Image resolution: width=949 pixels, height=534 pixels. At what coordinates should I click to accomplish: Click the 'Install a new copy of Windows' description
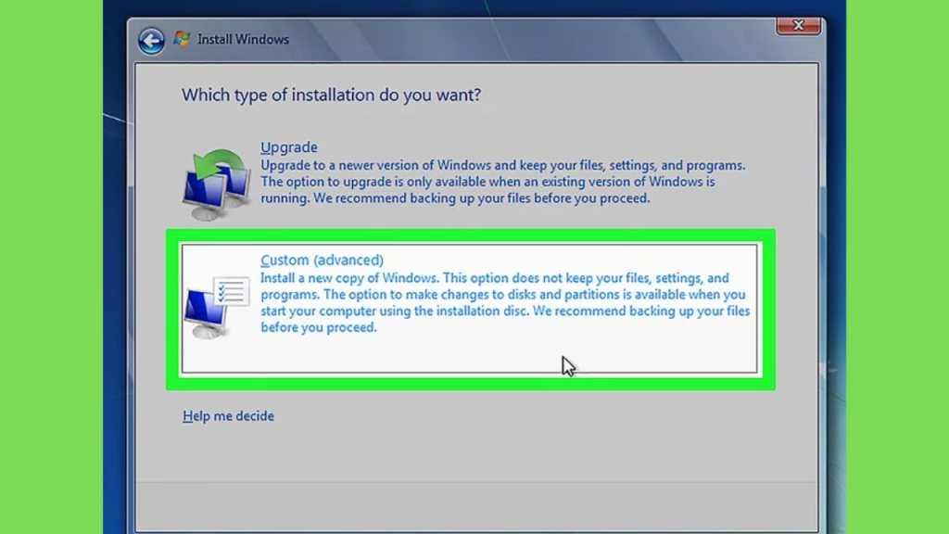tap(505, 303)
